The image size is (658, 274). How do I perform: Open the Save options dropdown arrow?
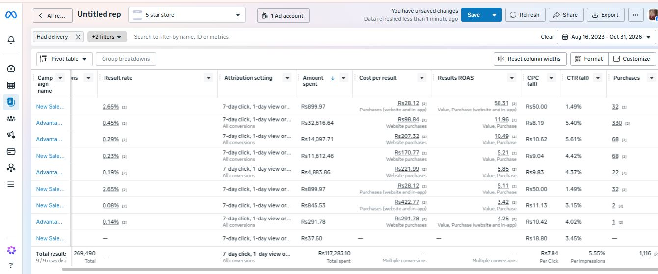[x=494, y=15]
